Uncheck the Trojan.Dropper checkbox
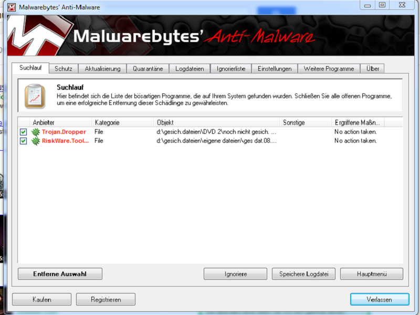This screenshot has width=420, height=315. [x=23, y=132]
